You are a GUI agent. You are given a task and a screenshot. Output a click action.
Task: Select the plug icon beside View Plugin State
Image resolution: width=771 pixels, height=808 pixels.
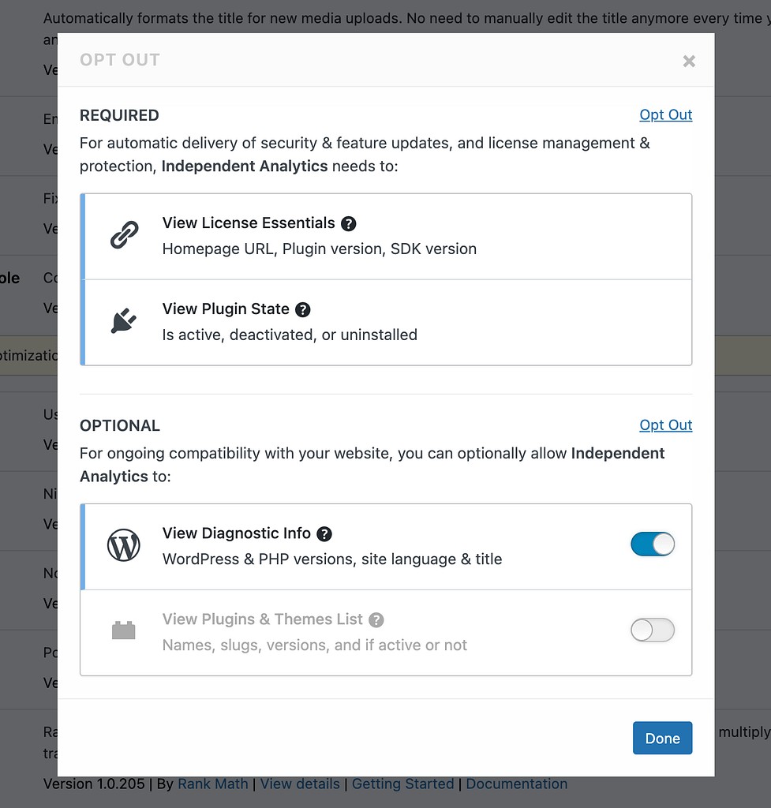click(x=123, y=321)
